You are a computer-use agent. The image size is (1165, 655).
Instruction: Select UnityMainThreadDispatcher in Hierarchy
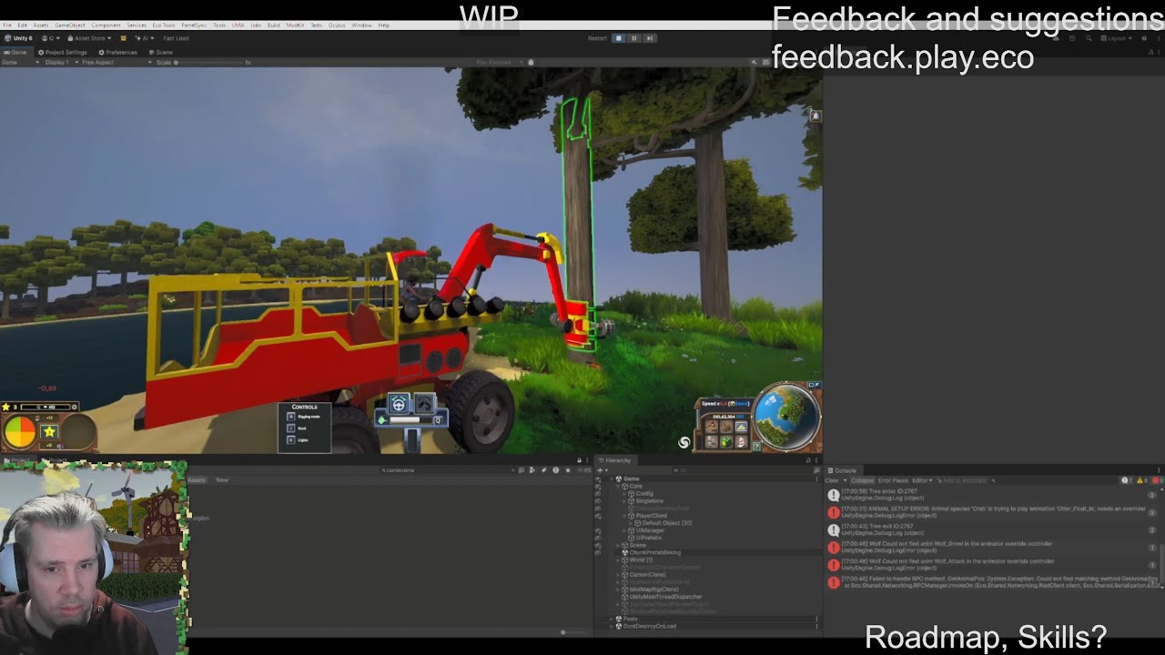click(x=665, y=597)
